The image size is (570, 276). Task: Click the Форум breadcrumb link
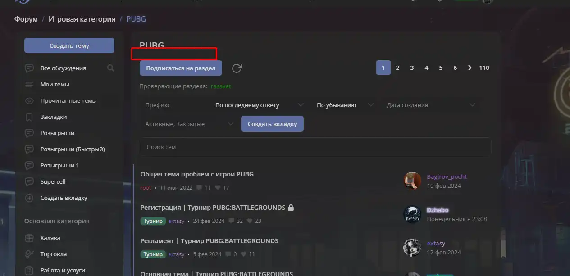(26, 19)
